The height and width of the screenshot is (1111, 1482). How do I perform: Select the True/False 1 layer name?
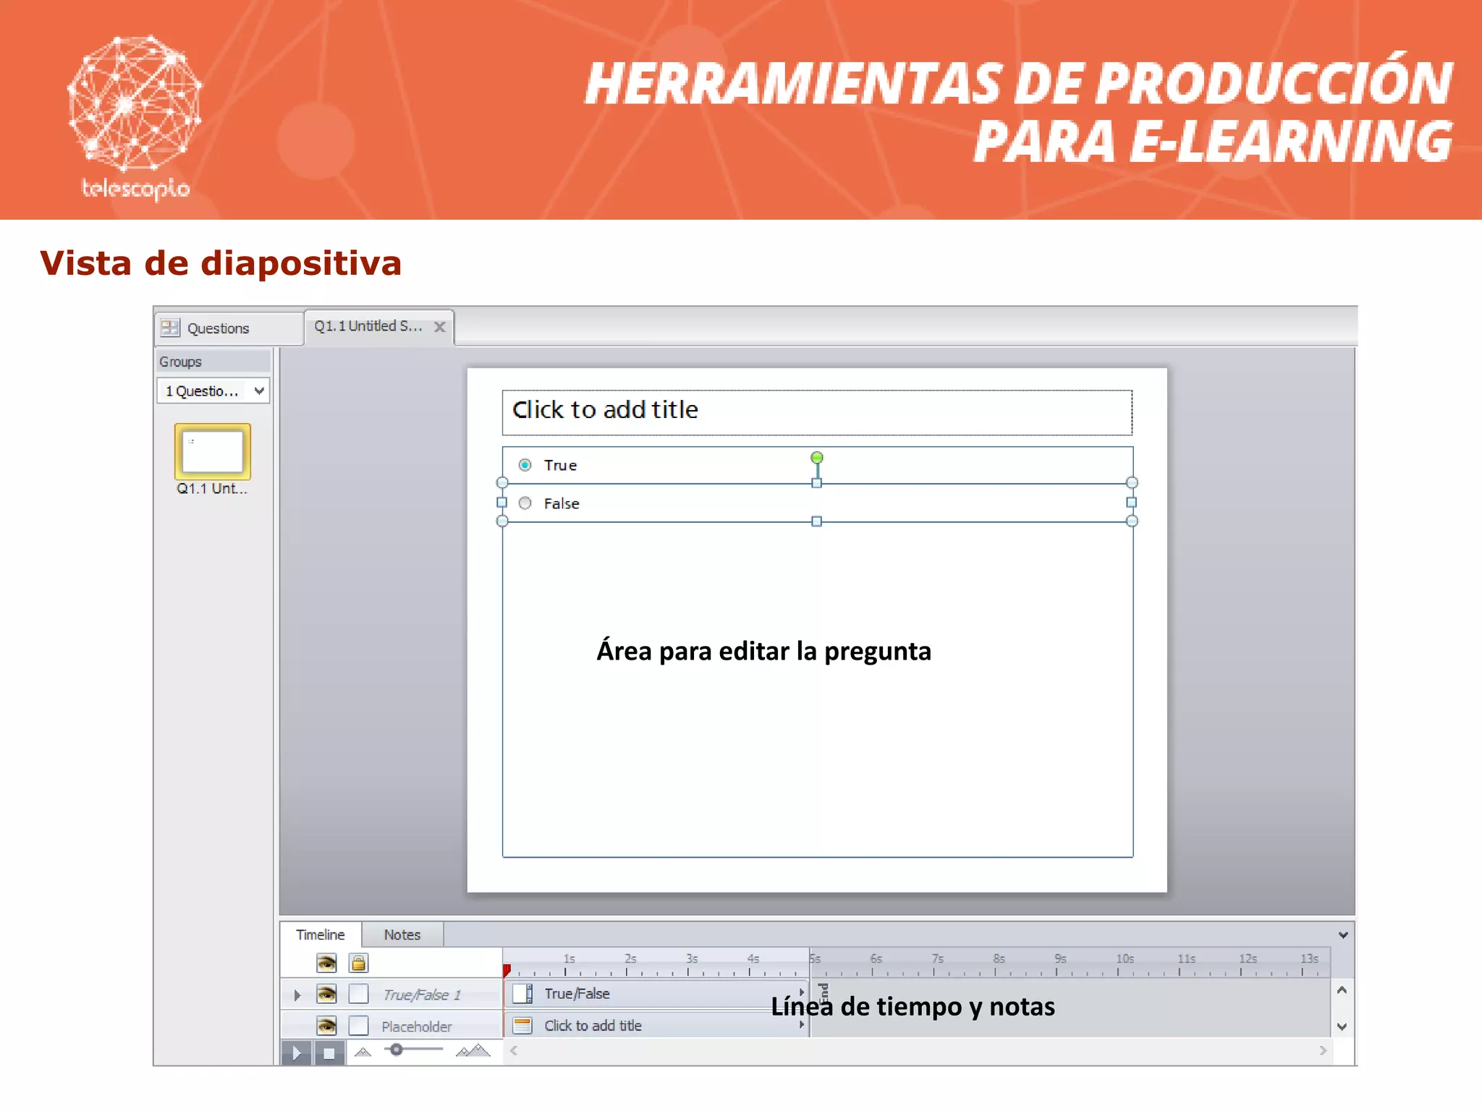(422, 995)
